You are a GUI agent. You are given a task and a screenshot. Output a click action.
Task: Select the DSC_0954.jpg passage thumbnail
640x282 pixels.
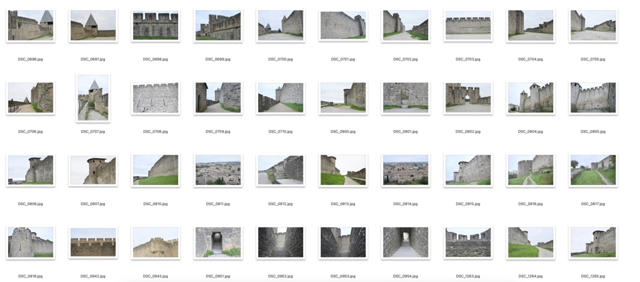tap(406, 242)
